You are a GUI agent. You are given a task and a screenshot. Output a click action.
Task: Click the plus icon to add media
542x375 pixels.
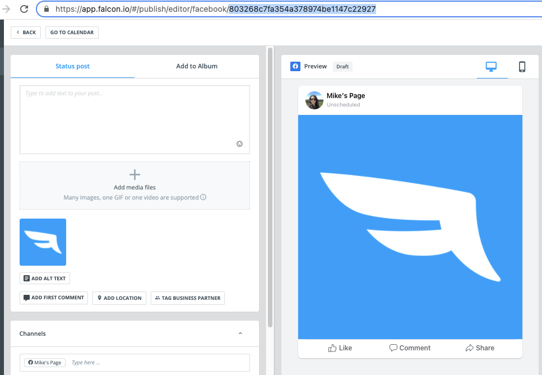135,174
